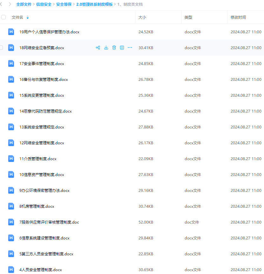
Task: Click the Word icon of 12网络安全管理制度.docx
Action: point(11,143)
